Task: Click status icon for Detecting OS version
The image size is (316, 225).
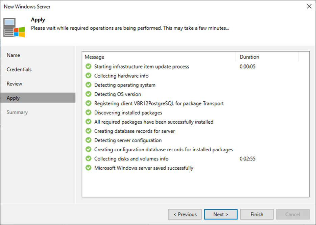Action: tap(89, 94)
